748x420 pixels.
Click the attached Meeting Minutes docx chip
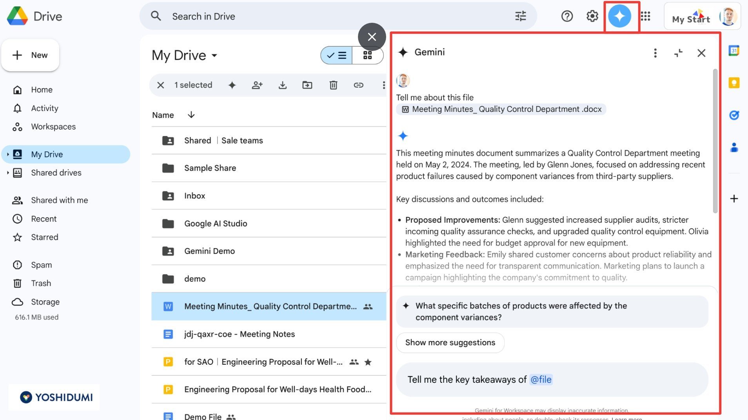click(501, 109)
